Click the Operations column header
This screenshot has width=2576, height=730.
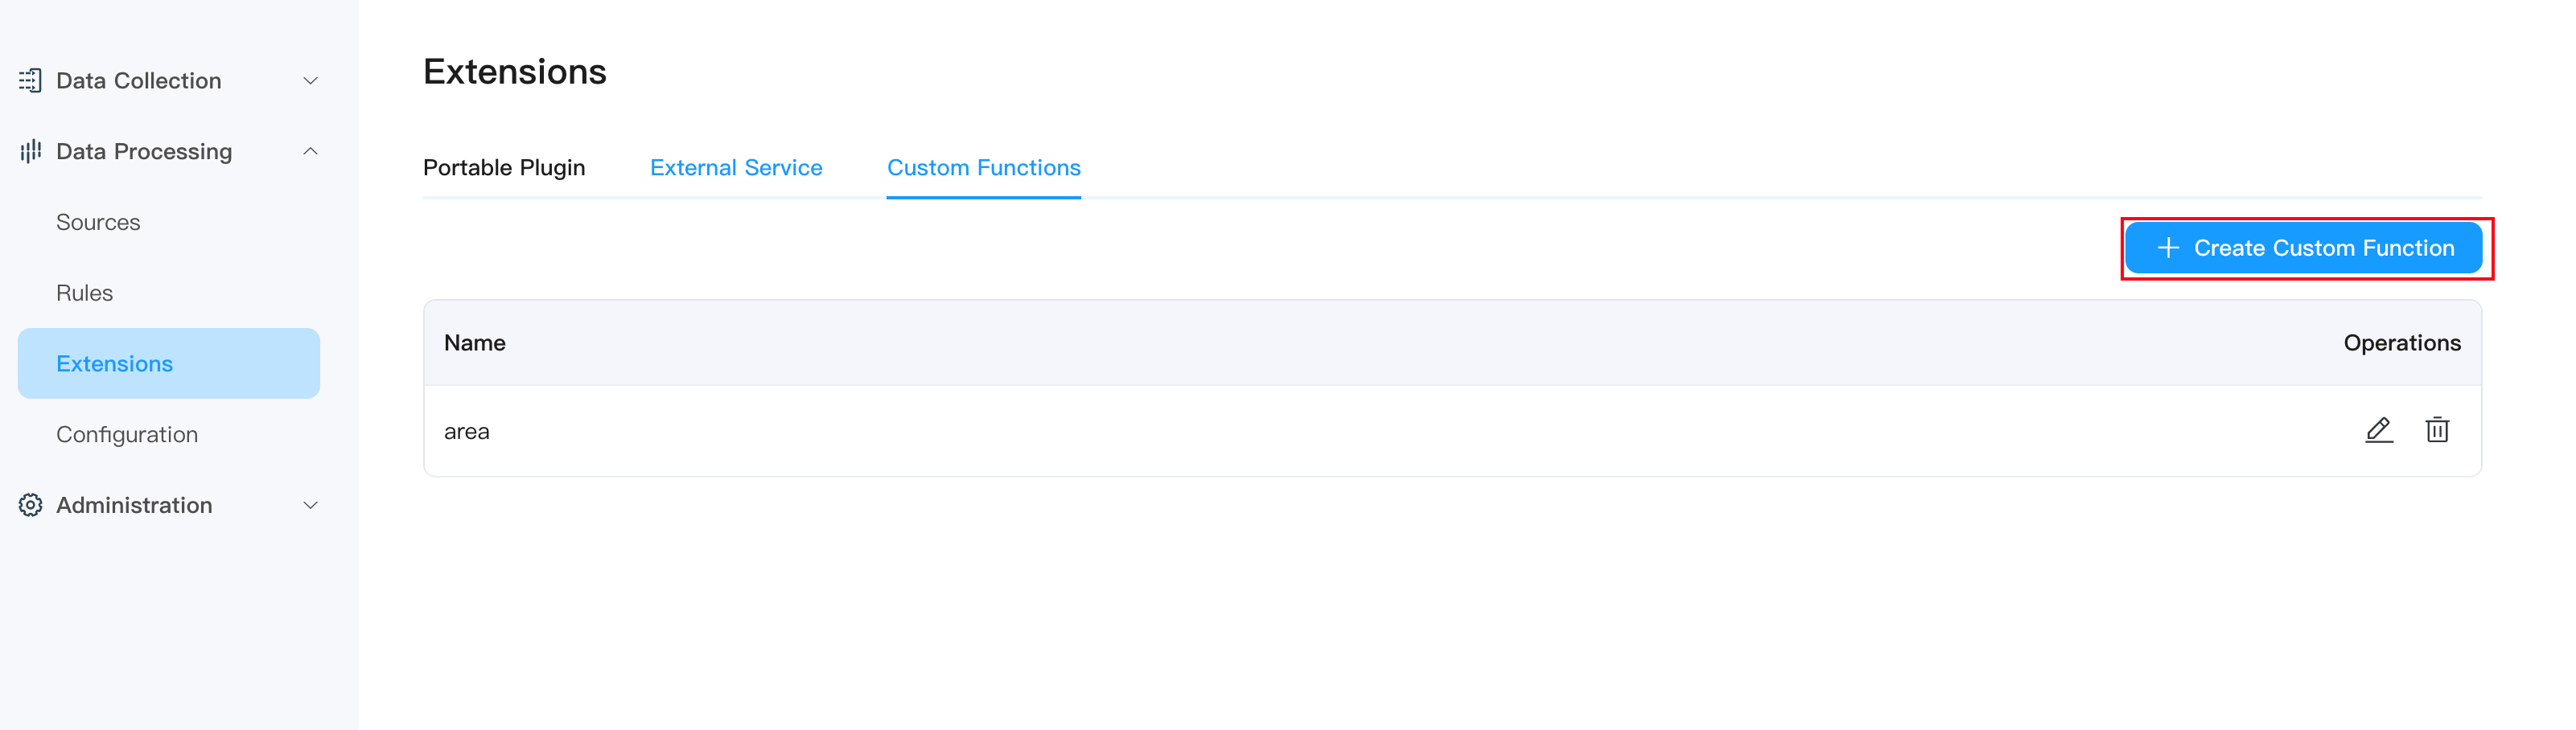click(2401, 343)
